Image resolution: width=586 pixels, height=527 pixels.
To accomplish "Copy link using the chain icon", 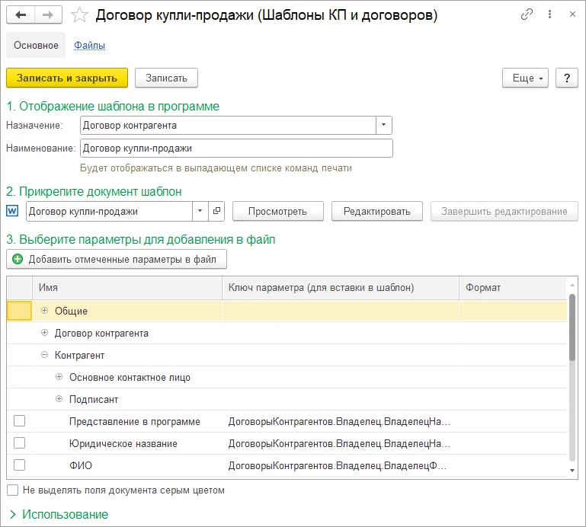I will 527,14.
